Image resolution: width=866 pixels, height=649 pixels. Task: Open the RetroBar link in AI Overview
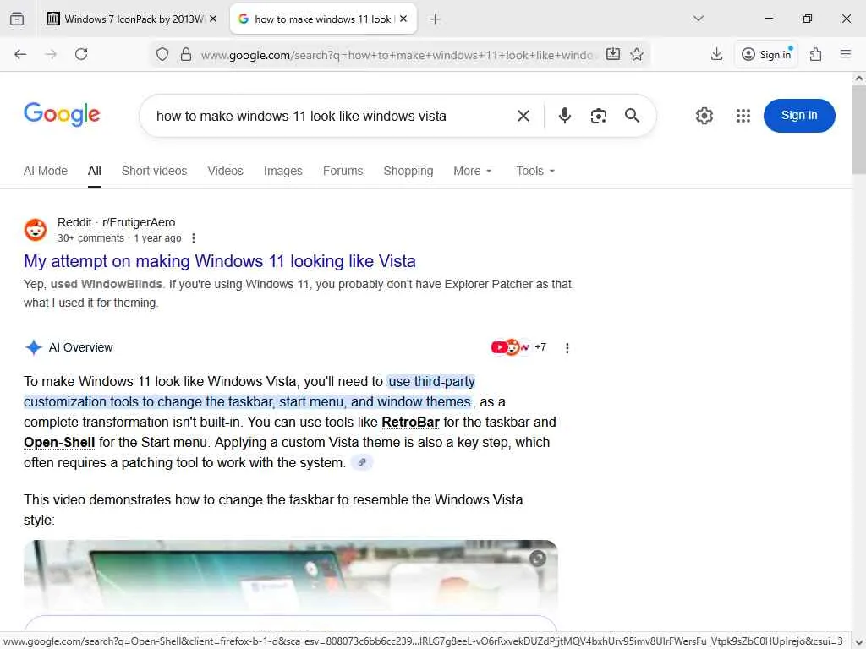tap(410, 423)
